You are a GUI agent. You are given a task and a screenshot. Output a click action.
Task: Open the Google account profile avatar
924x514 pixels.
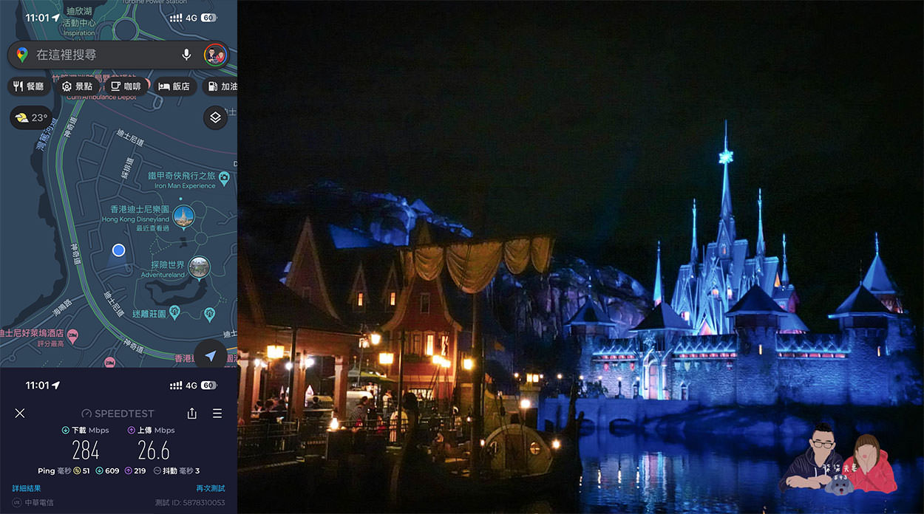214,55
